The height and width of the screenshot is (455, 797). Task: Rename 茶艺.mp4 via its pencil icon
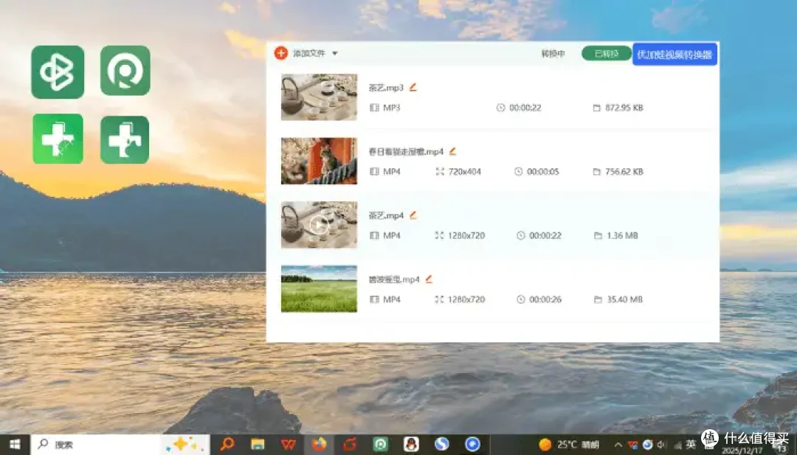pos(413,215)
